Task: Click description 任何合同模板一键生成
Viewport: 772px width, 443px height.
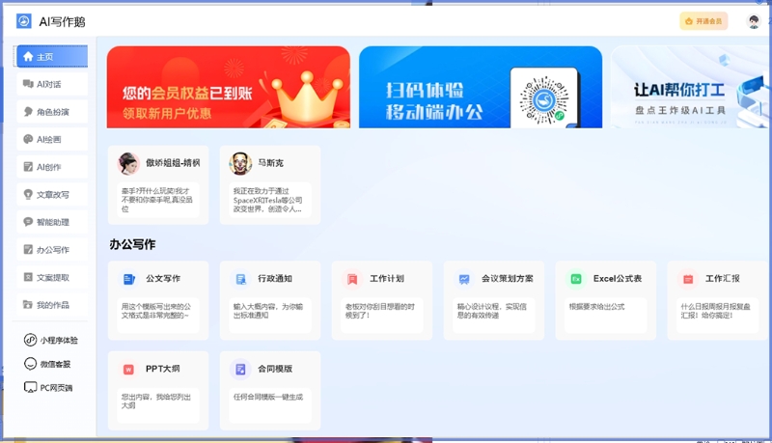Action: [268, 397]
